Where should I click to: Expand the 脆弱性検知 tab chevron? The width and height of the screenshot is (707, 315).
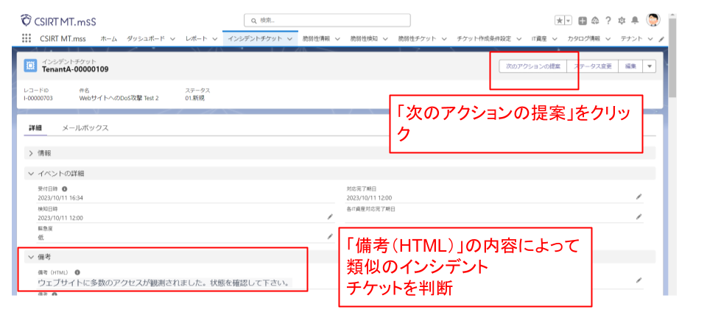(x=385, y=39)
